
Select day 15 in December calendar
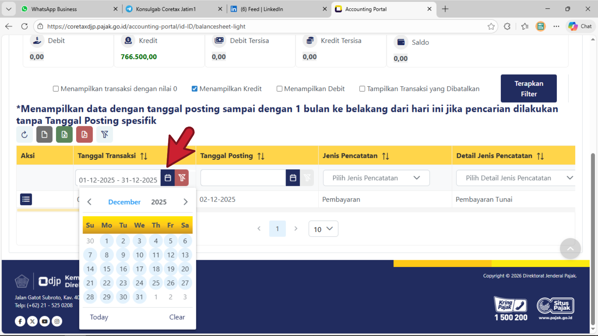[107, 269]
